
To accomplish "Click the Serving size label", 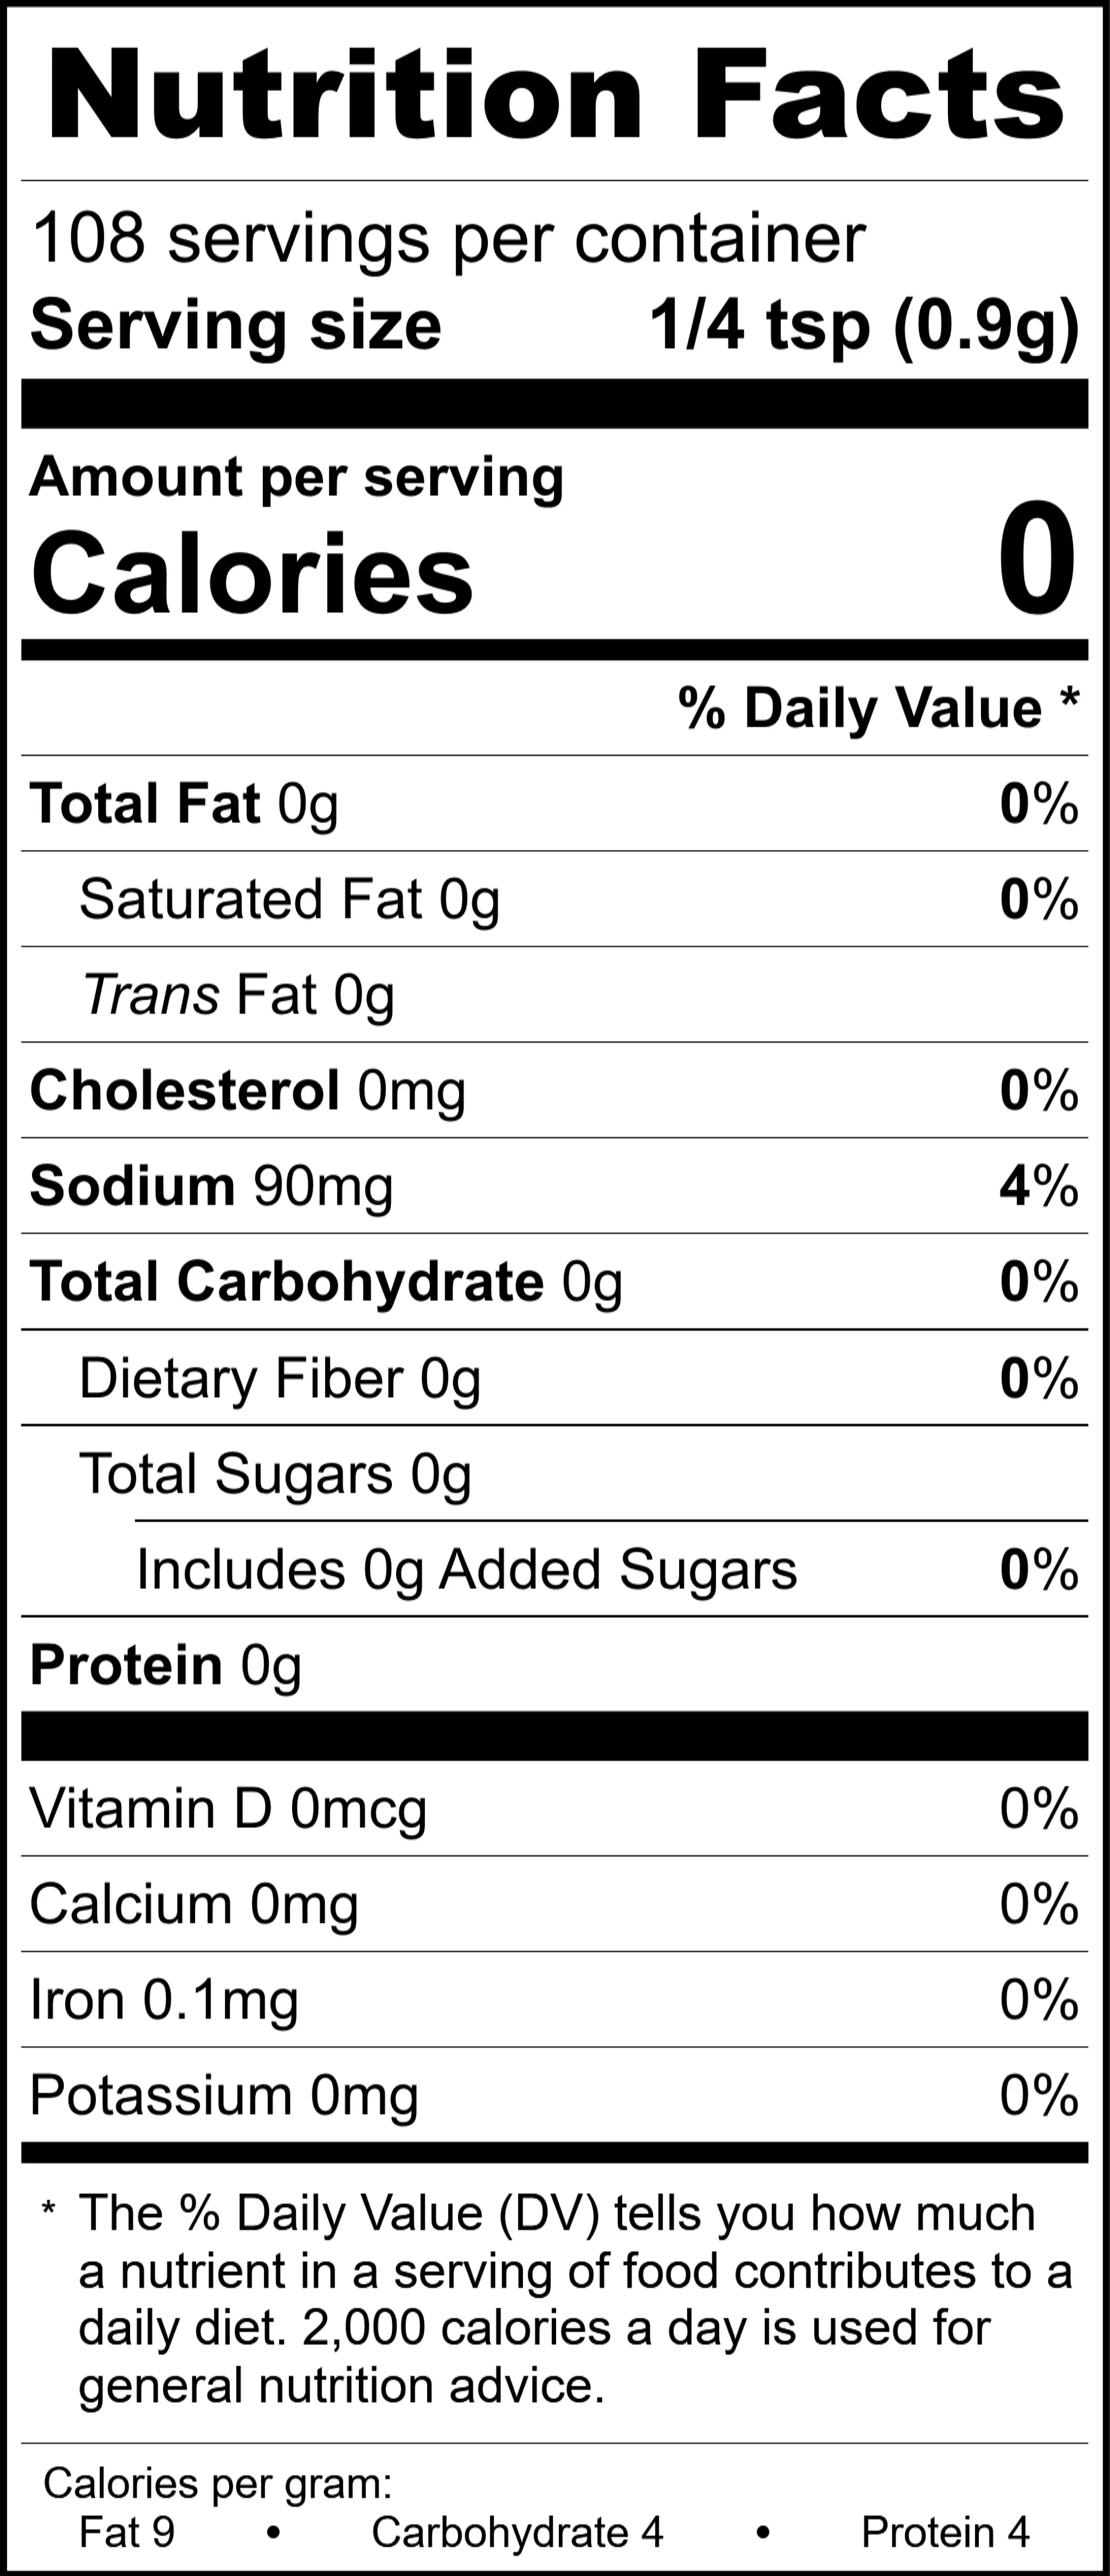I will coord(236,326).
